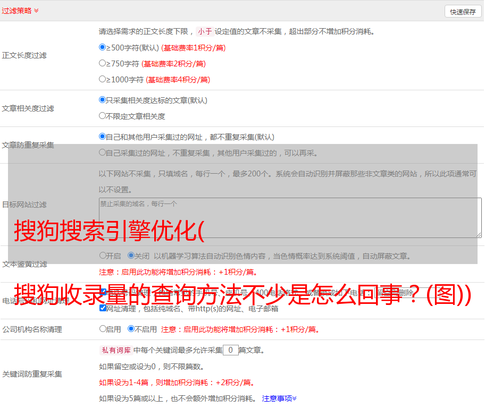Click the 文章相关度过滤 row label
485x408 pixels.
(28, 108)
